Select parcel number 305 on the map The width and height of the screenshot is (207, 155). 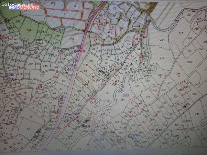(53, 3)
